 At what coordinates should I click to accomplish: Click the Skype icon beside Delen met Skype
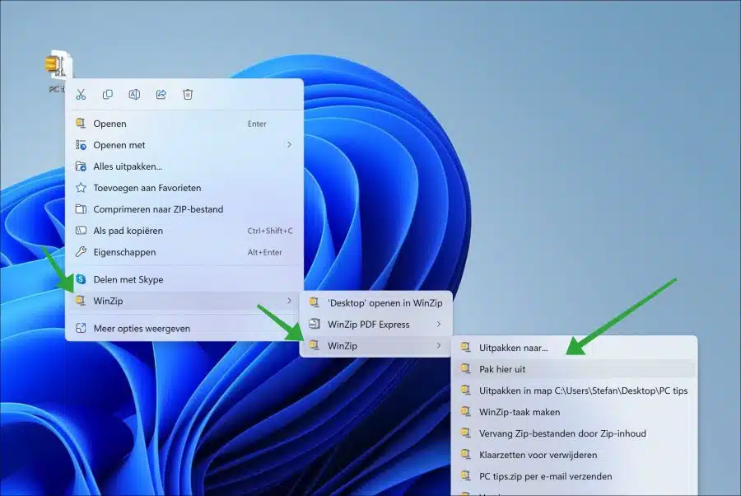81,279
